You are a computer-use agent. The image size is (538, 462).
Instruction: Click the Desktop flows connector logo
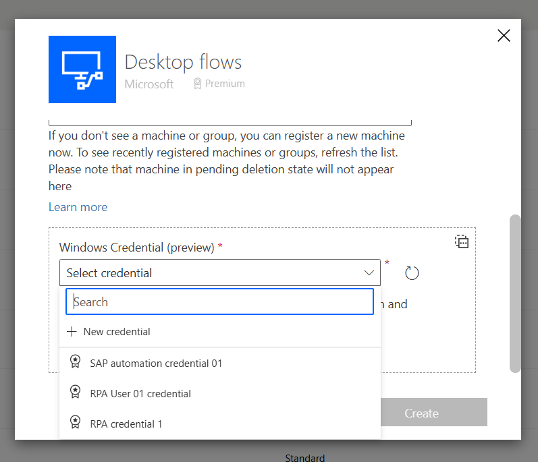(x=82, y=69)
